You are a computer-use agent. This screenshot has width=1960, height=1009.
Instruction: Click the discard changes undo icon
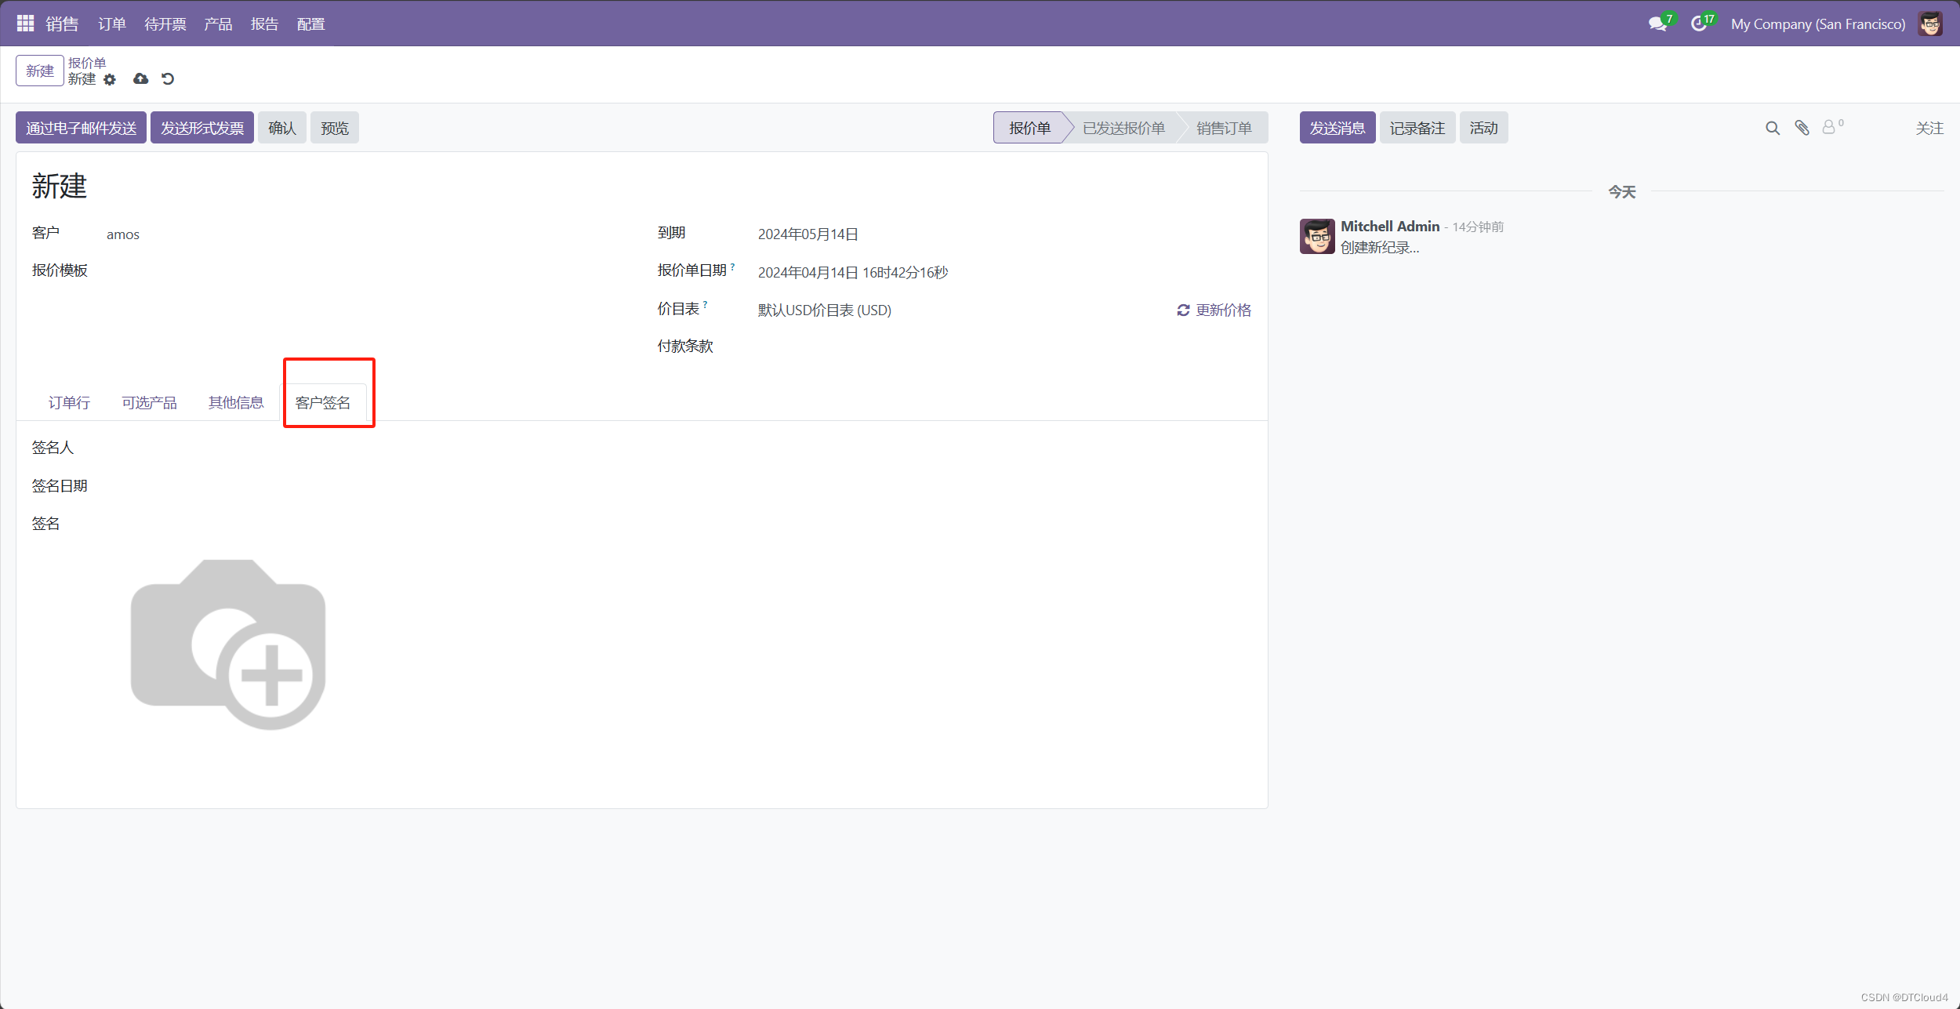point(168,79)
